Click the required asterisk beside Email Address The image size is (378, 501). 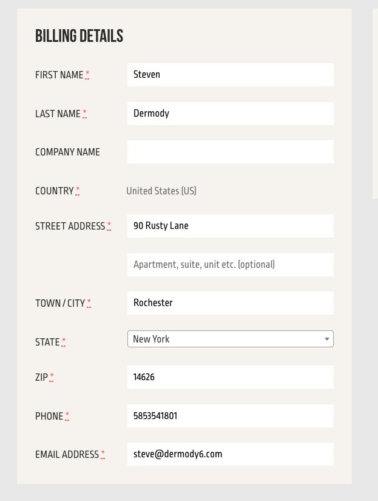pyautogui.click(x=103, y=454)
